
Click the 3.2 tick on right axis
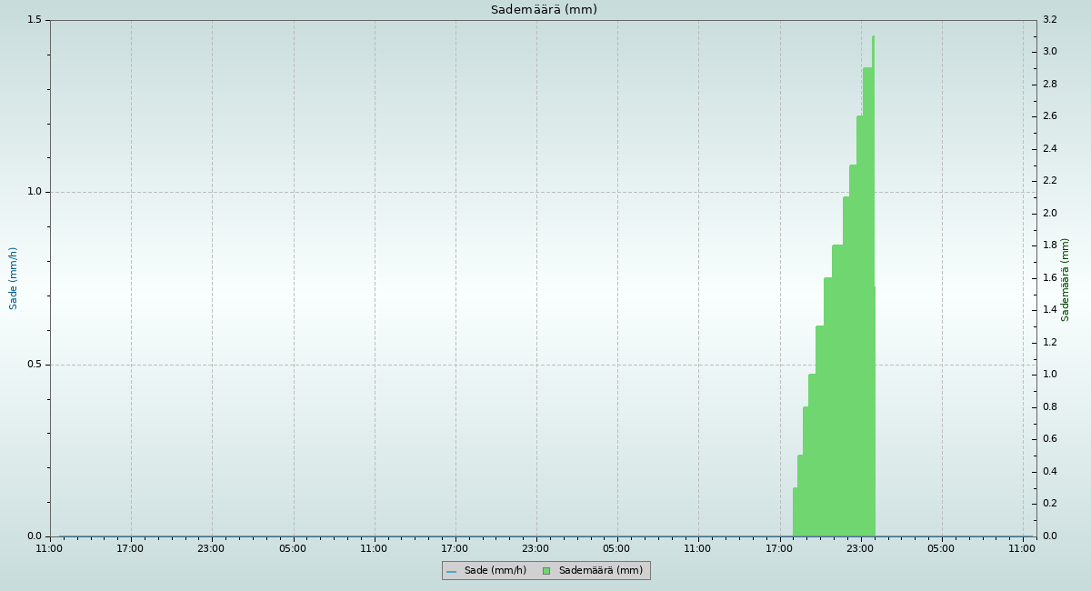(1049, 20)
